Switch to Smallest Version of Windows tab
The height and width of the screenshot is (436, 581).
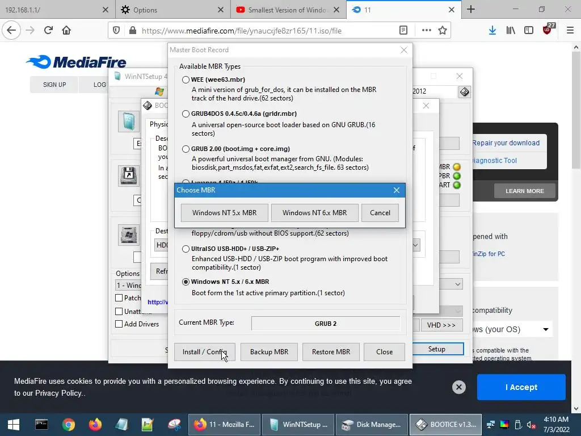click(x=288, y=10)
